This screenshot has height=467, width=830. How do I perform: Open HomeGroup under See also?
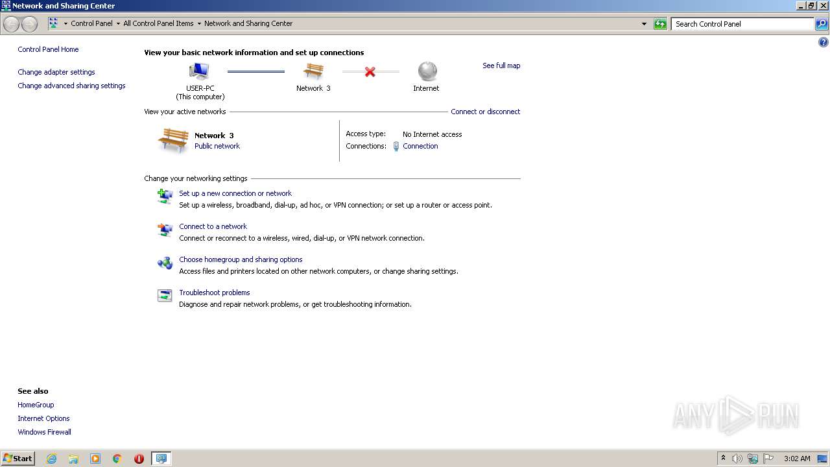(x=36, y=405)
